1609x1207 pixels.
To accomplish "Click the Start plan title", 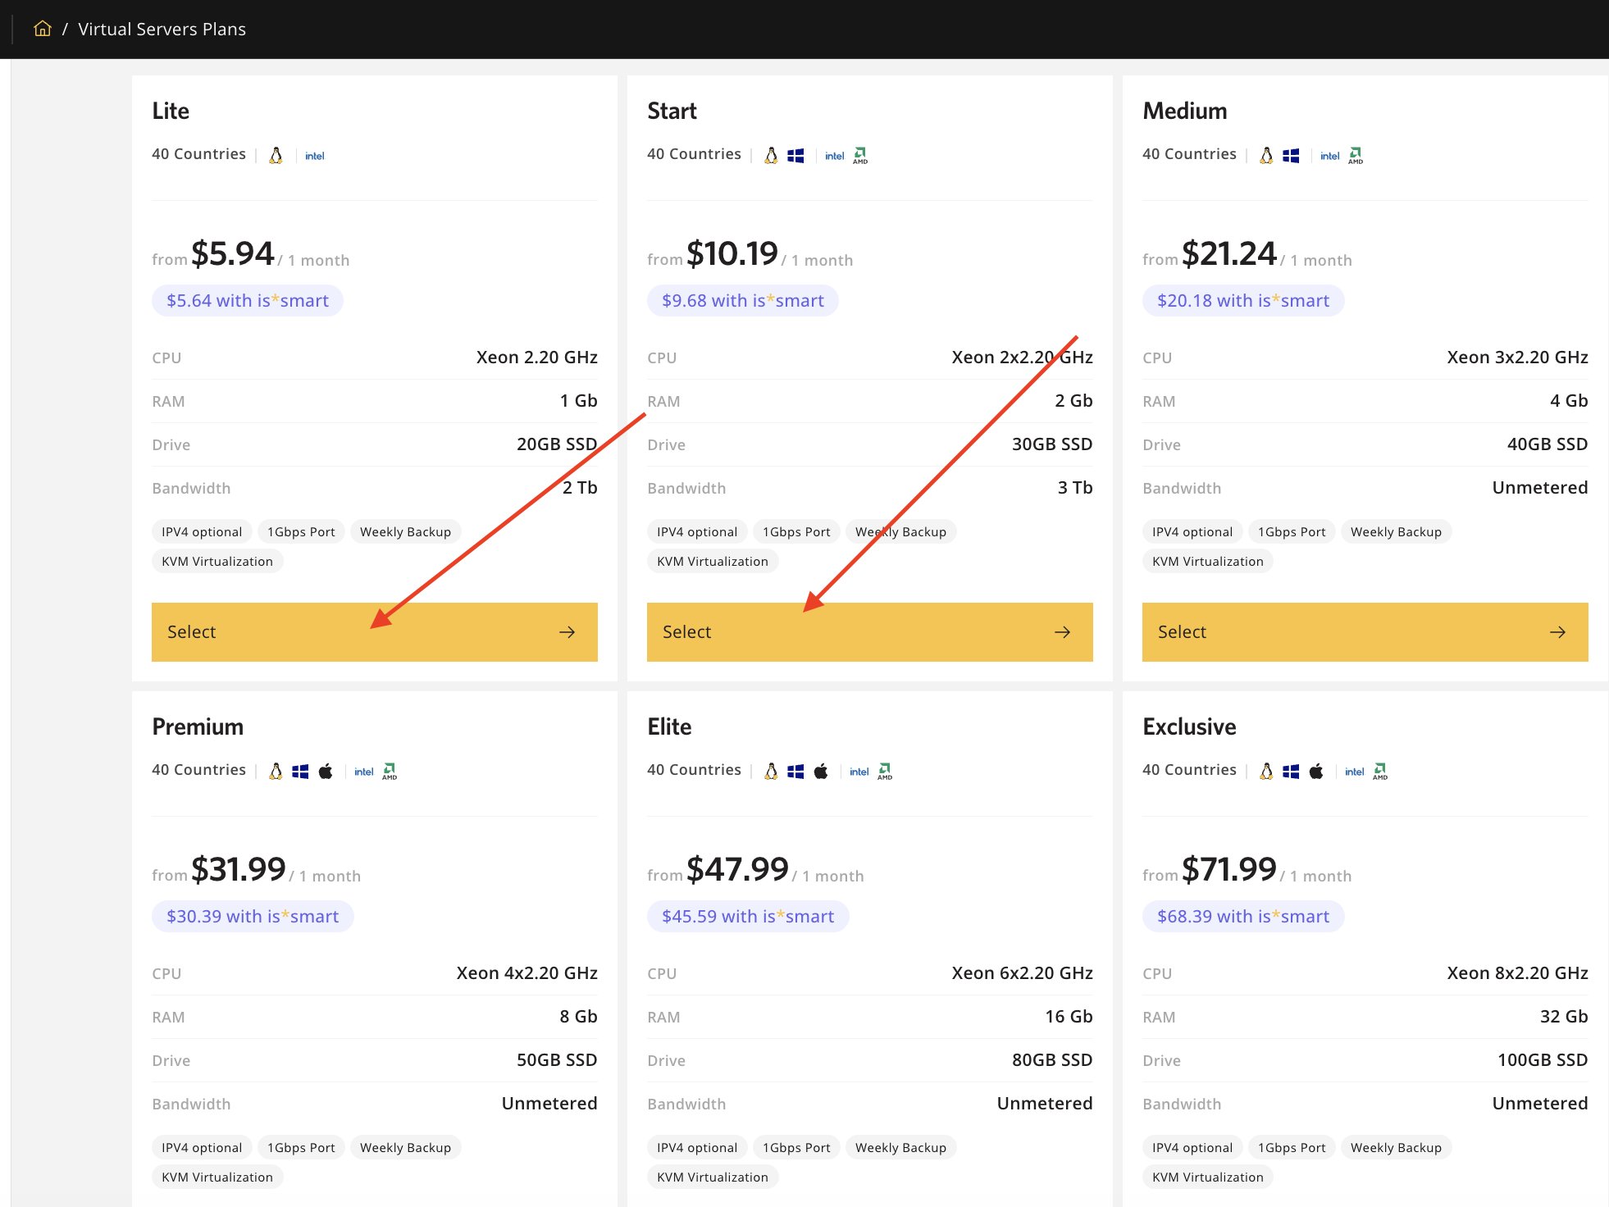I will (672, 111).
